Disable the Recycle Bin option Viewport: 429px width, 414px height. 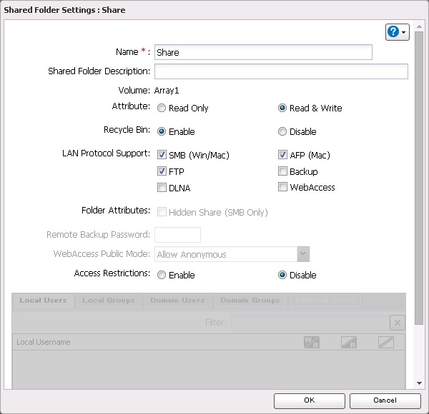(282, 132)
